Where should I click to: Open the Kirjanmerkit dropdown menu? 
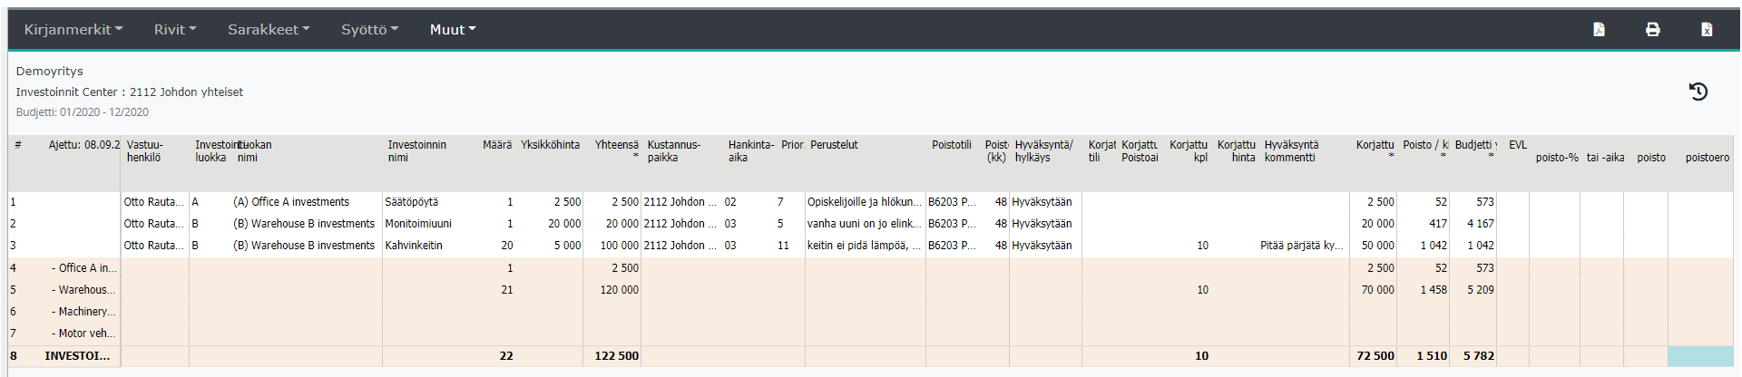73,30
